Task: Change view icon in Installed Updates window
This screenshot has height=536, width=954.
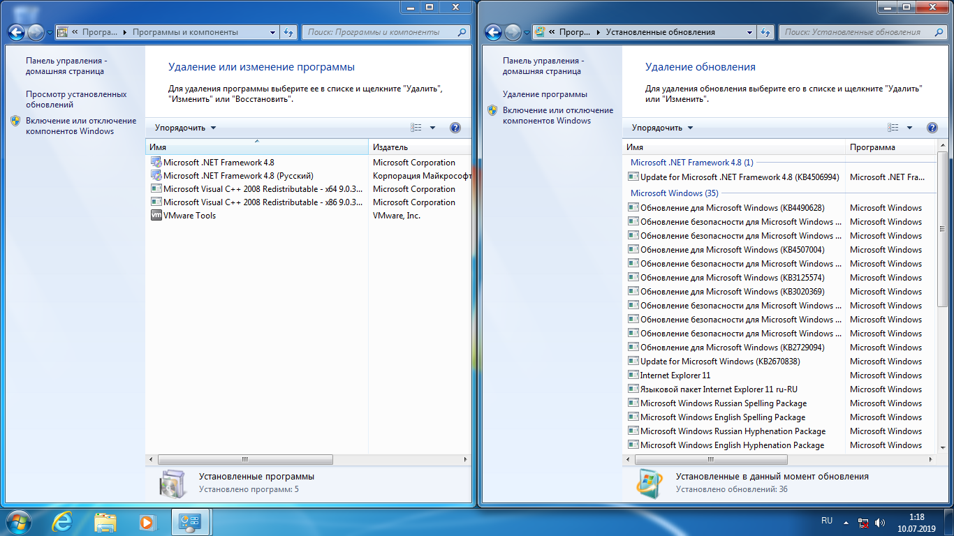Action: (x=893, y=128)
